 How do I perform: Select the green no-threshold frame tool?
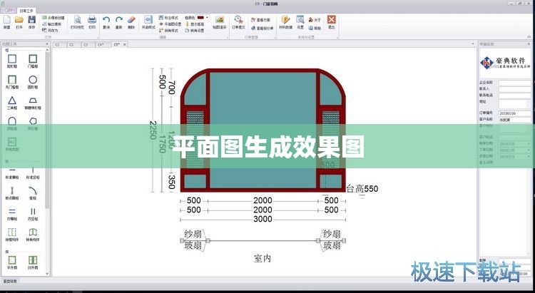pyautogui.click(x=12, y=82)
